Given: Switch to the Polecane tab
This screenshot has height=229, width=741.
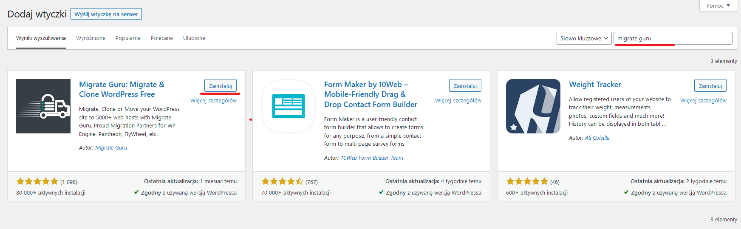Looking at the screenshot, I should tap(162, 38).
